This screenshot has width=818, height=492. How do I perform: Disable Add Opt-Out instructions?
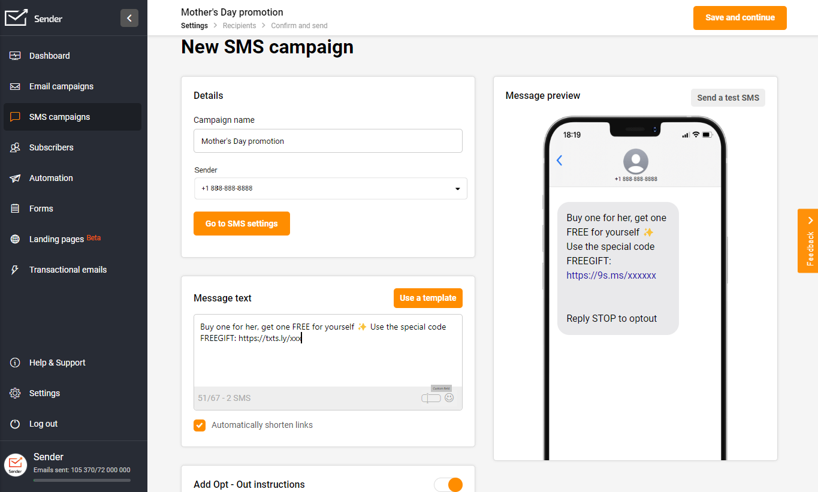click(x=448, y=484)
